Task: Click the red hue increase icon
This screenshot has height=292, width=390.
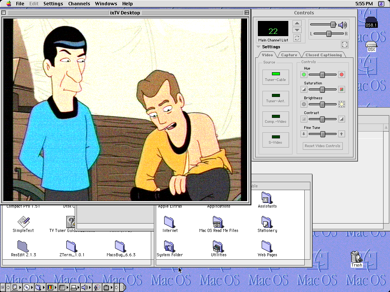Action: coord(342,75)
